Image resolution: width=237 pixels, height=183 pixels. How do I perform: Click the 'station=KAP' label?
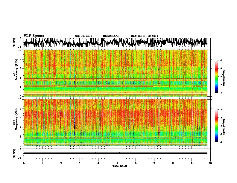[x=111, y=36]
